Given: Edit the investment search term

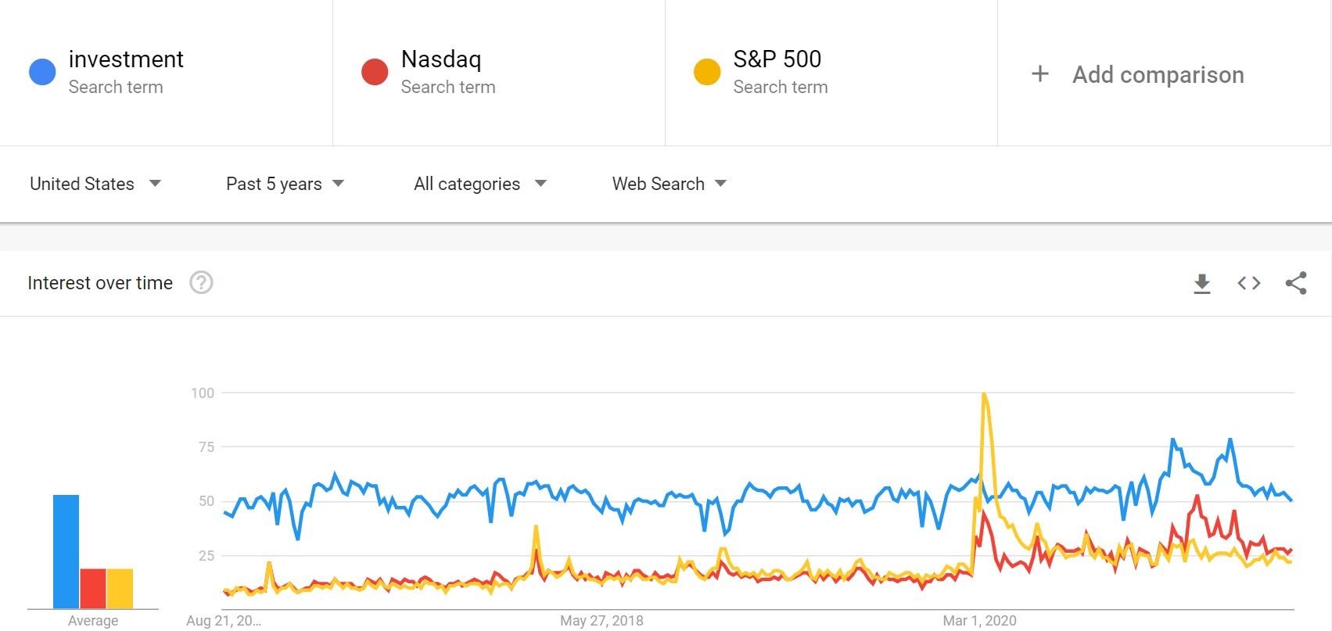Looking at the screenshot, I should pyautogui.click(x=126, y=59).
